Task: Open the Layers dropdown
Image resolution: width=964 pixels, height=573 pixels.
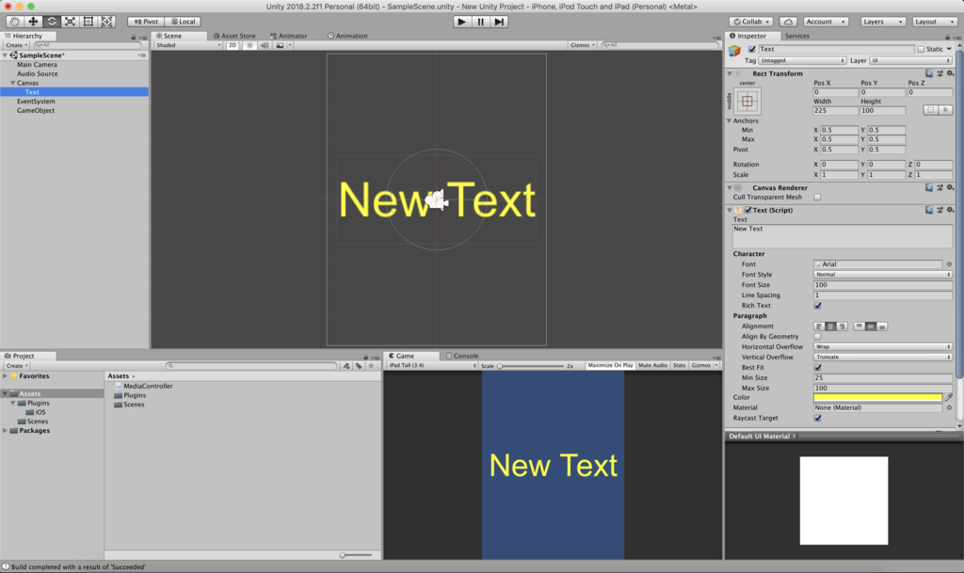Action: 882,22
